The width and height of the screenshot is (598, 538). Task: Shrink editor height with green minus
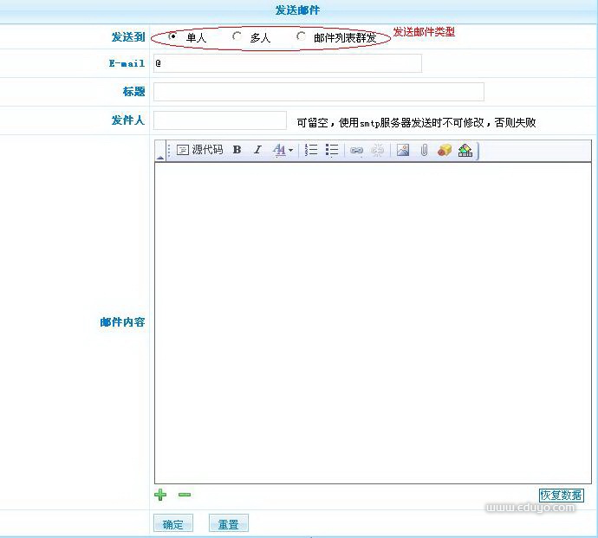pyautogui.click(x=184, y=495)
